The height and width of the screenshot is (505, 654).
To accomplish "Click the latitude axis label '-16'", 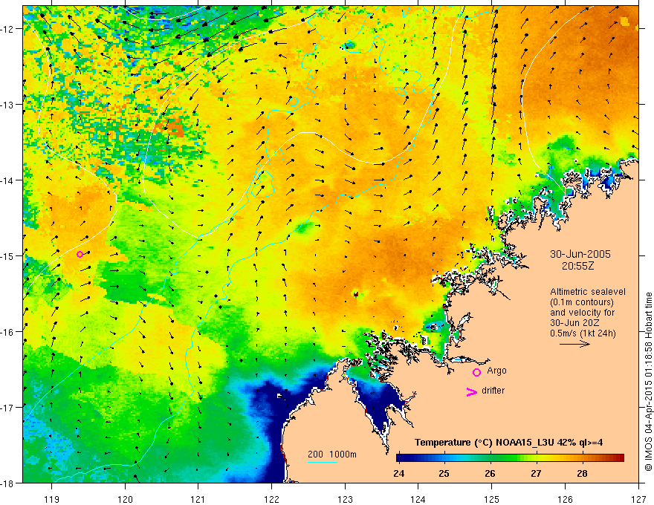I will (9, 332).
